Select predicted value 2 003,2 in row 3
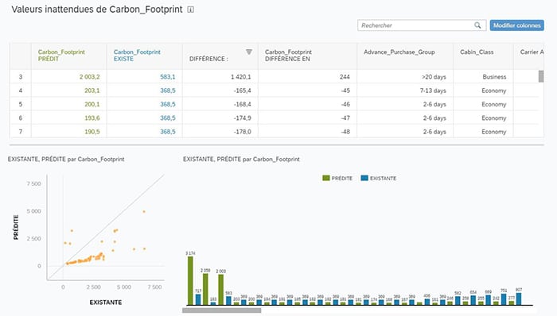Image resolution: width=557 pixels, height=316 pixels. tap(89, 77)
